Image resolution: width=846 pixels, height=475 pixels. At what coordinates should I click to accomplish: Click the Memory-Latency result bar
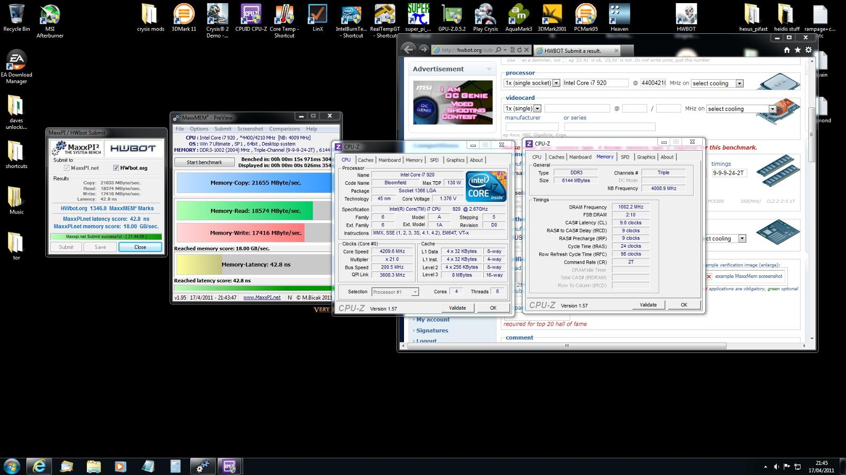(254, 265)
